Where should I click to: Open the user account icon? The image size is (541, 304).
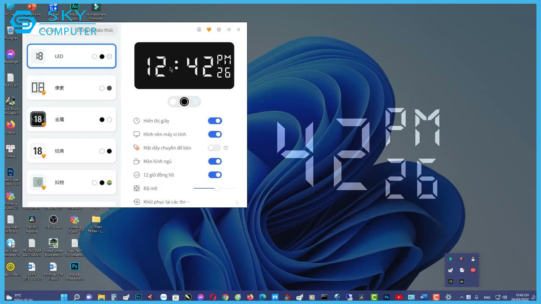199,30
